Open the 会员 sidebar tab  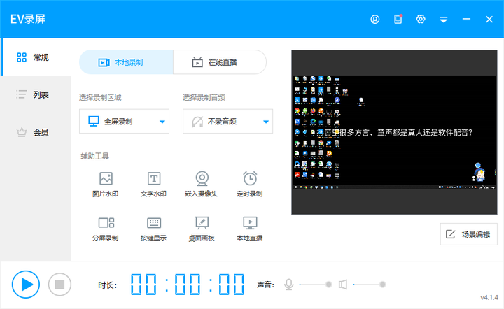click(36, 132)
